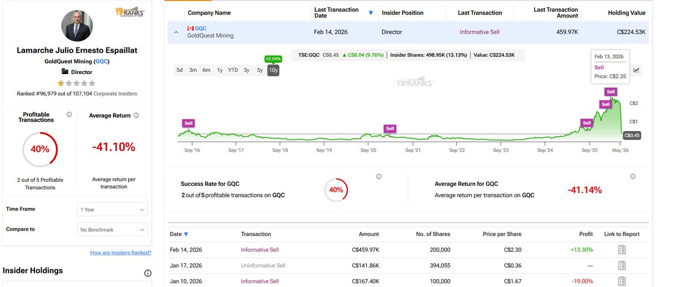Click the -41.10% average return value
Screen dimensions: 678x287
[114, 147]
